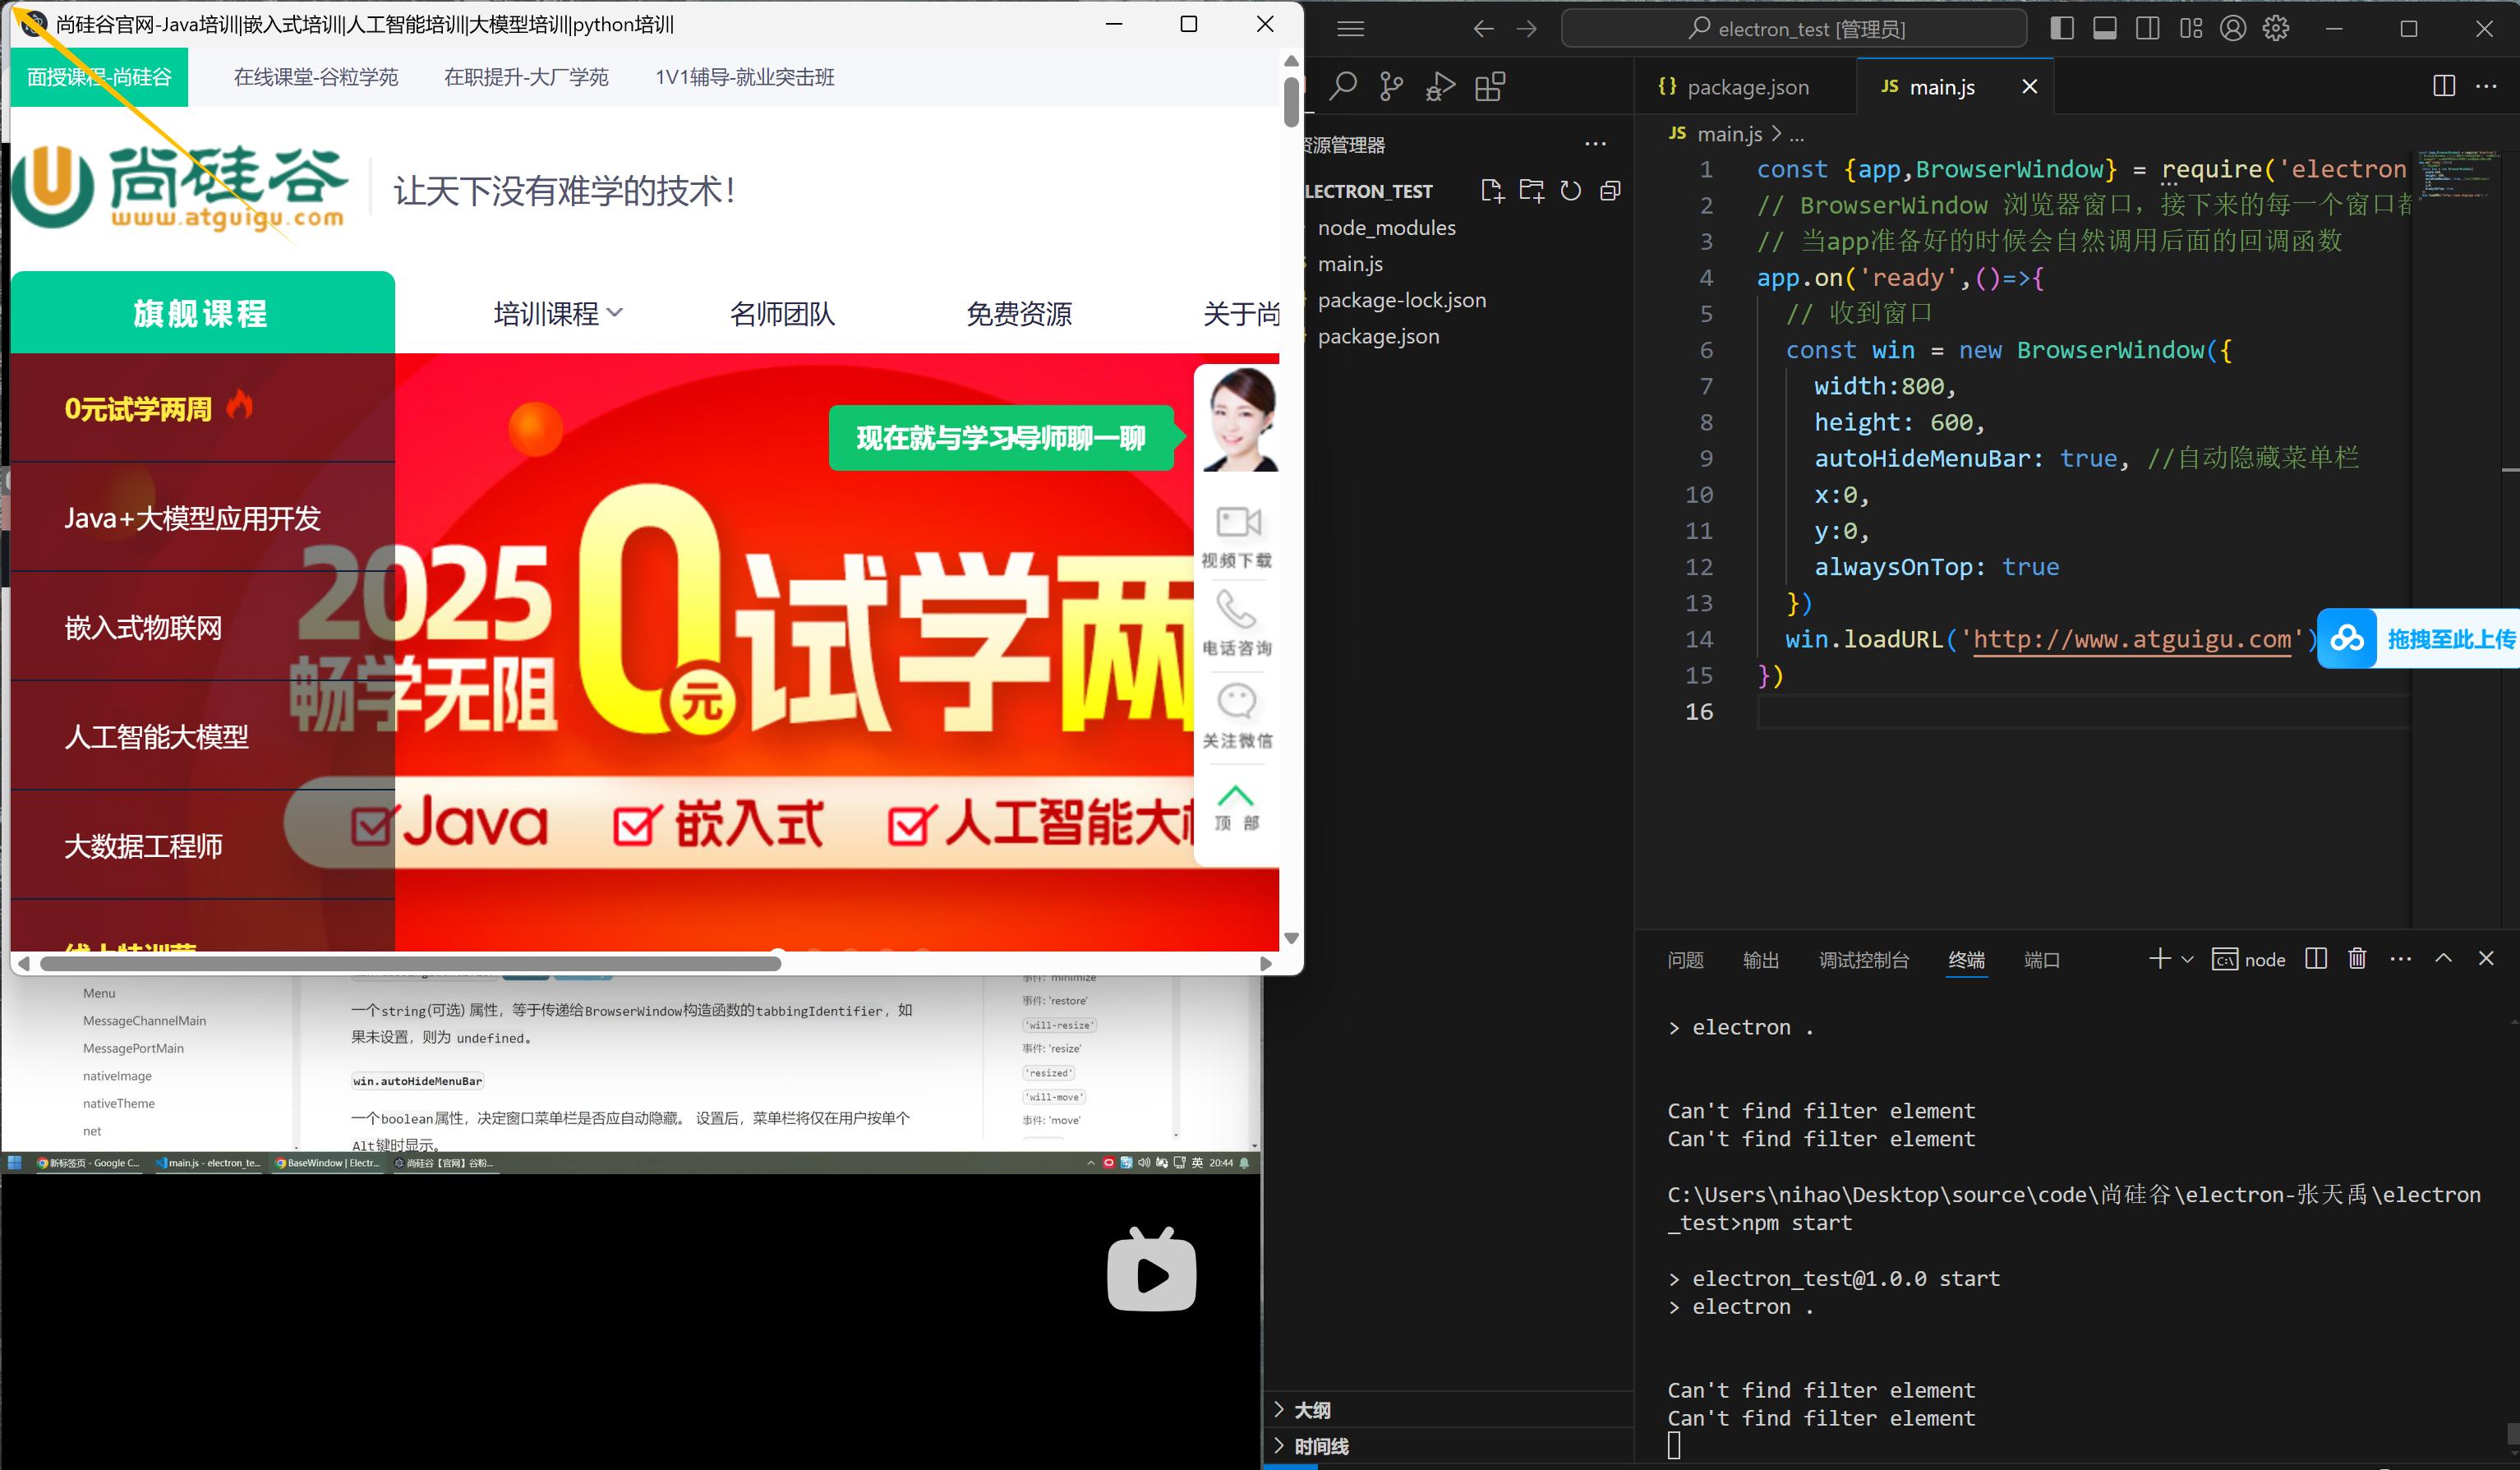Open the 培训课程 dropdown menu
This screenshot has height=1470, width=2520.
(558, 314)
